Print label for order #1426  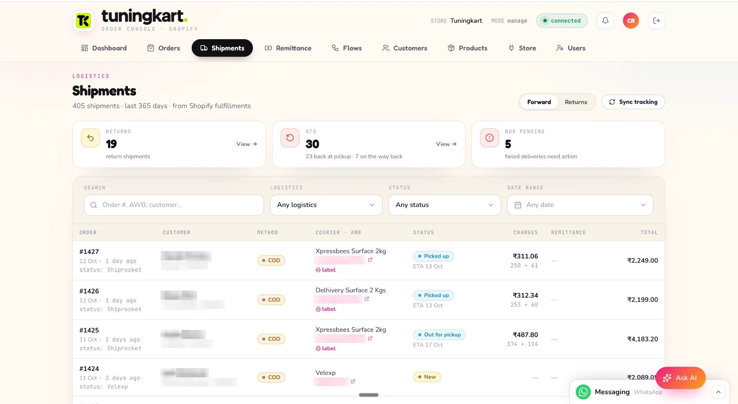(x=326, y=309)
